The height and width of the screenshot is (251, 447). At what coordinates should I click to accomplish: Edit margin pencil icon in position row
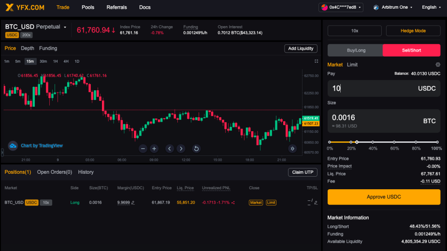pyautogui.click(x=133, y=203)
